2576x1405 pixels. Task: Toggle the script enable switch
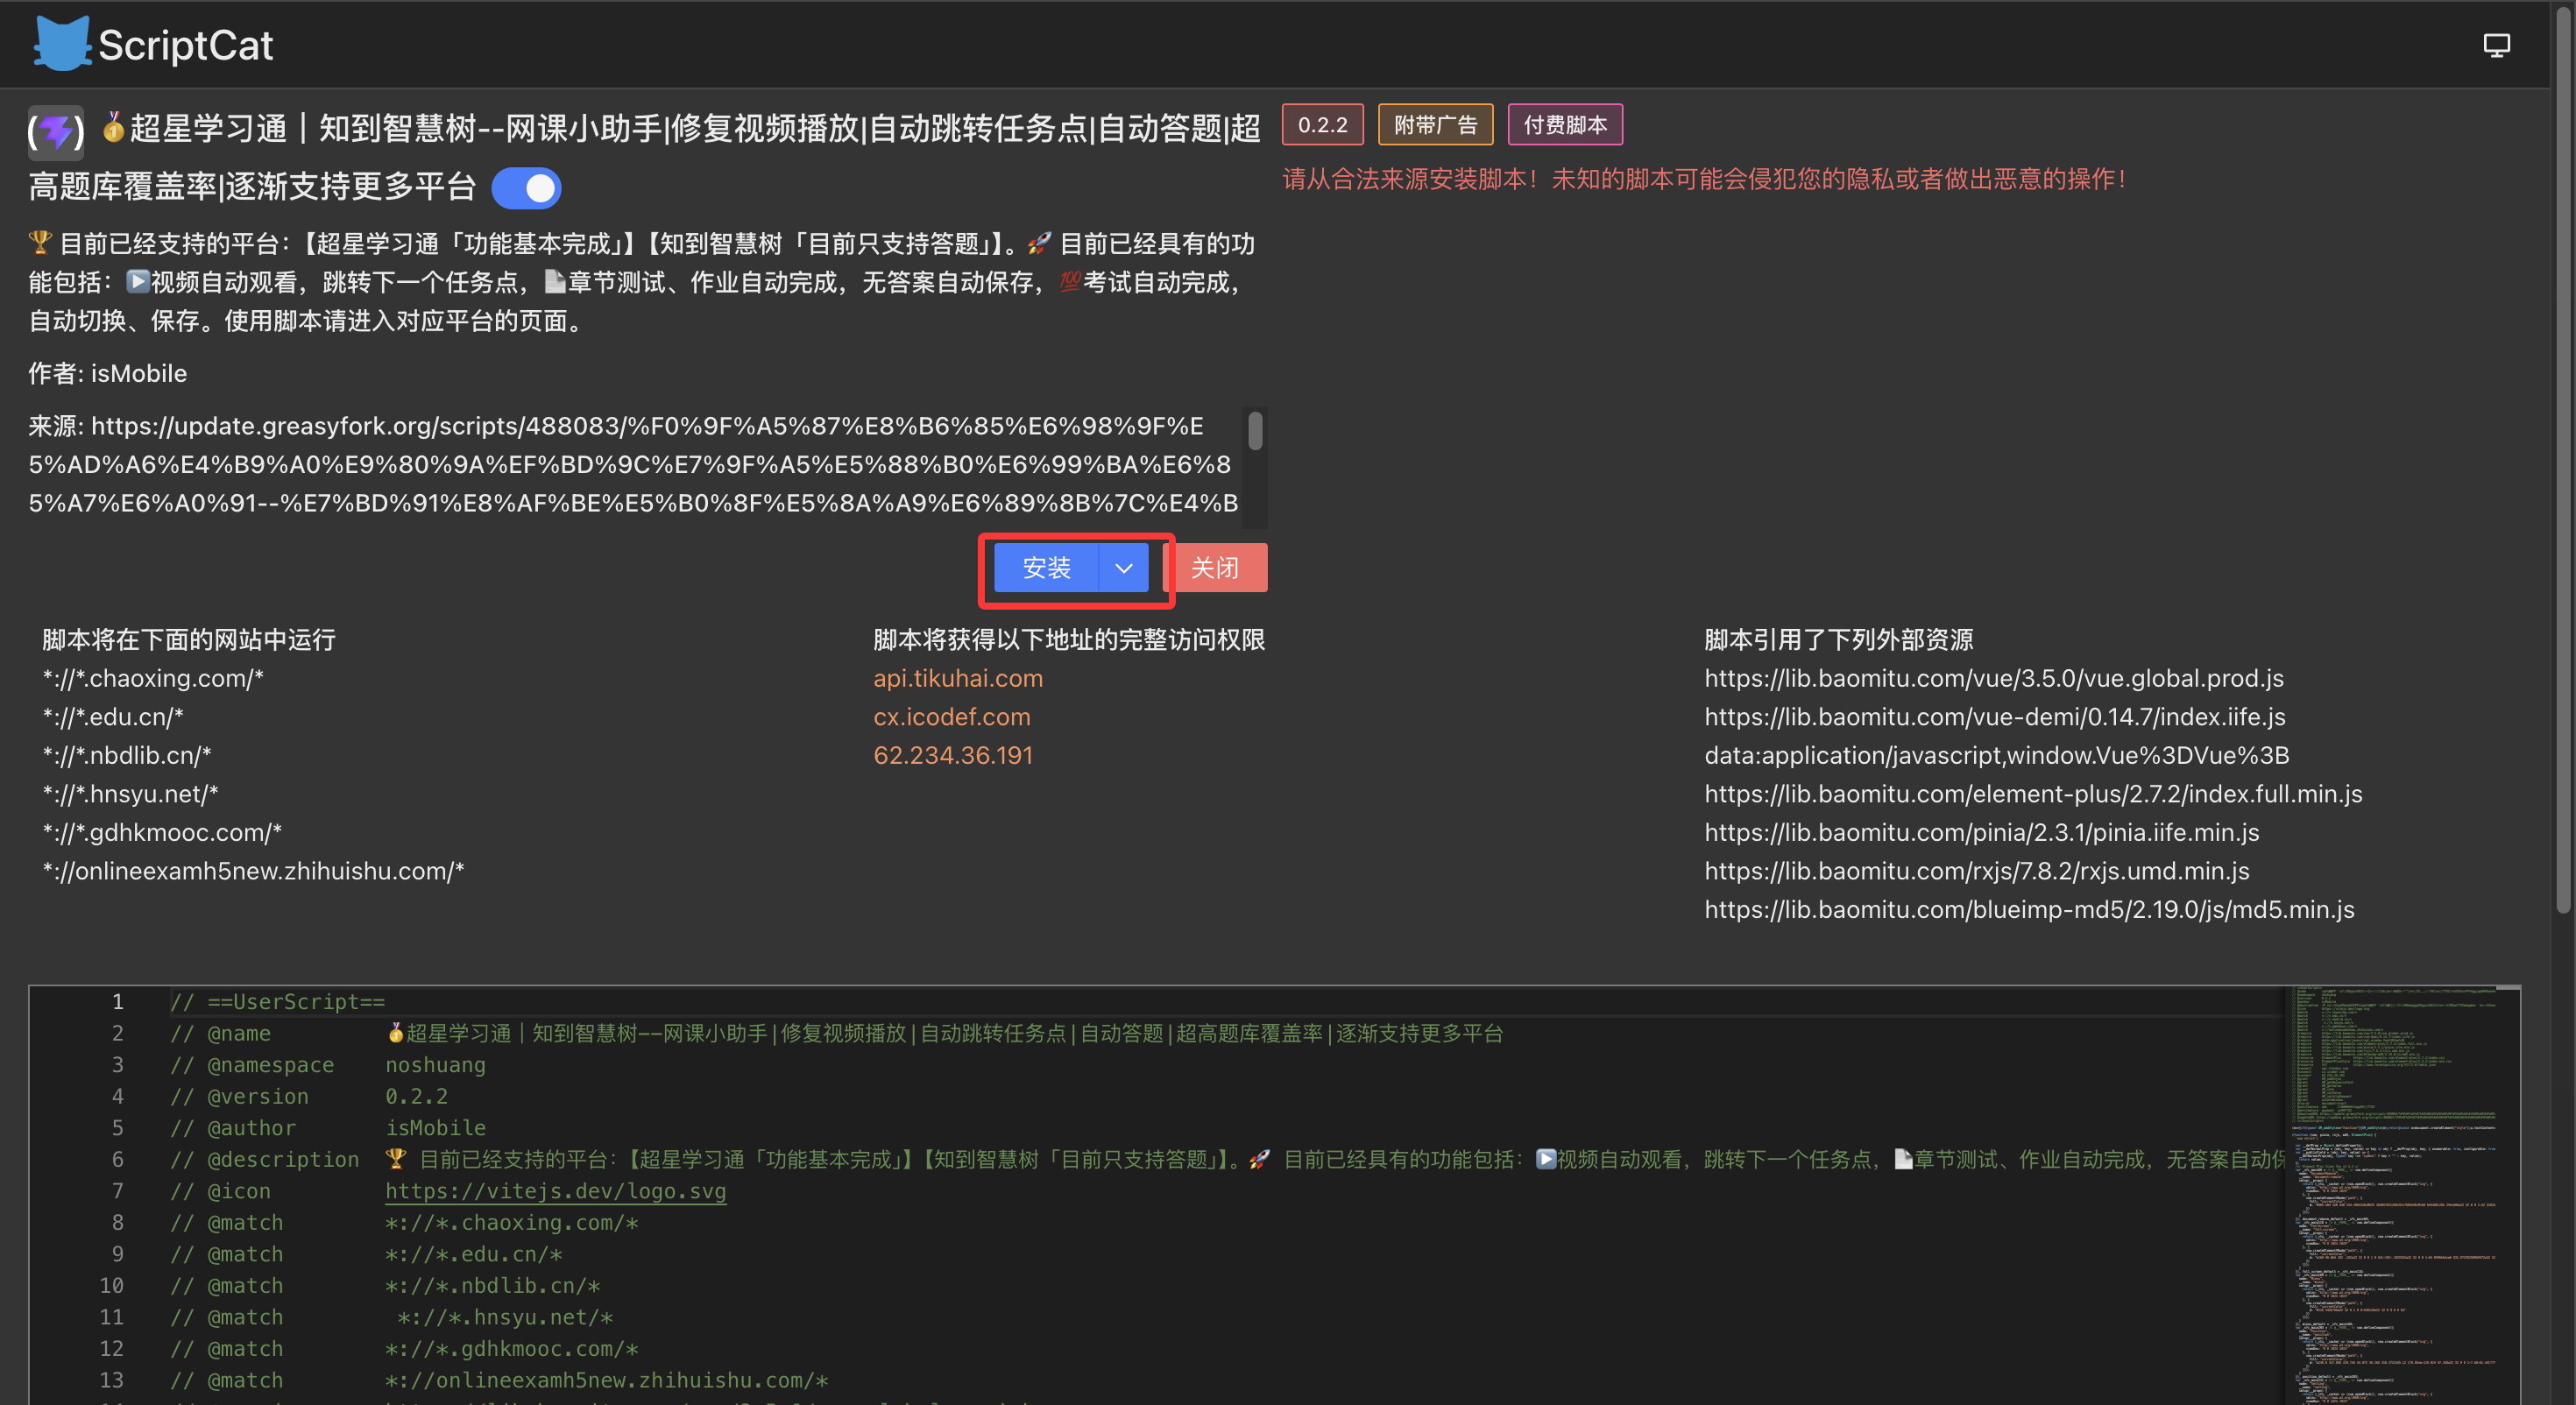(x=526, y=188)
